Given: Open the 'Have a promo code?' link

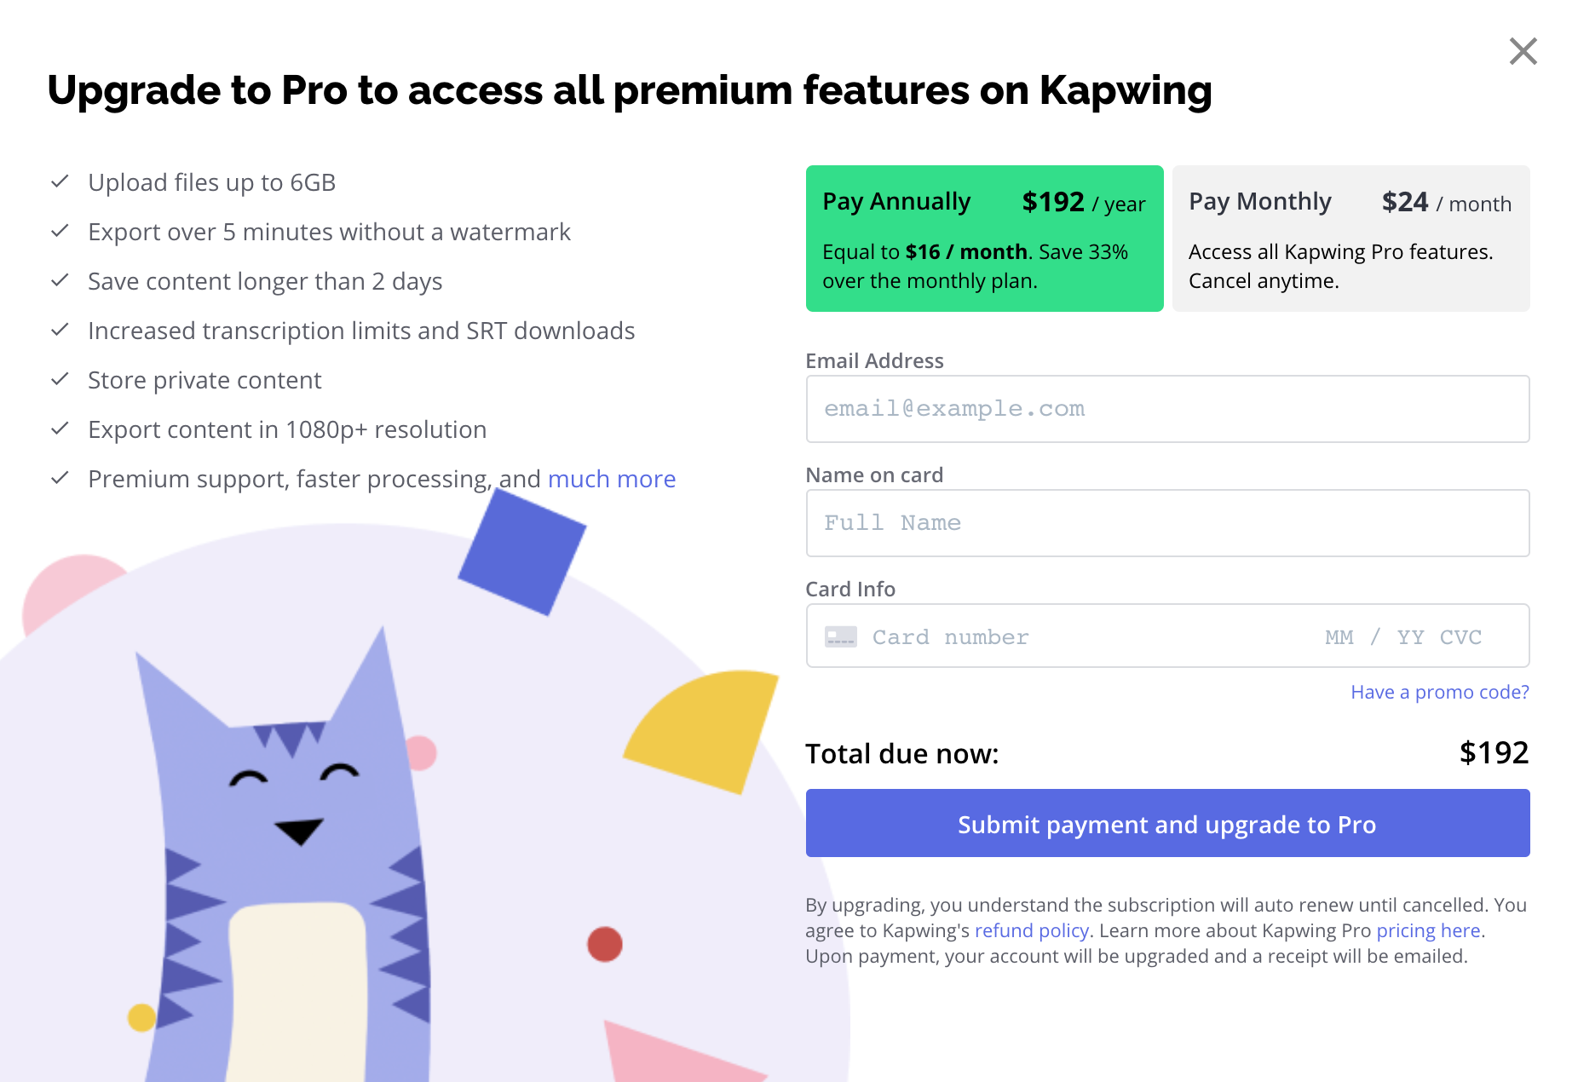Looking at the screenshot, I should point(1439,692).
